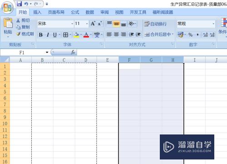Open the 开发工具 ribbon tab
Viewport: 227px width, 164px height.
click(x=138, y=12)
